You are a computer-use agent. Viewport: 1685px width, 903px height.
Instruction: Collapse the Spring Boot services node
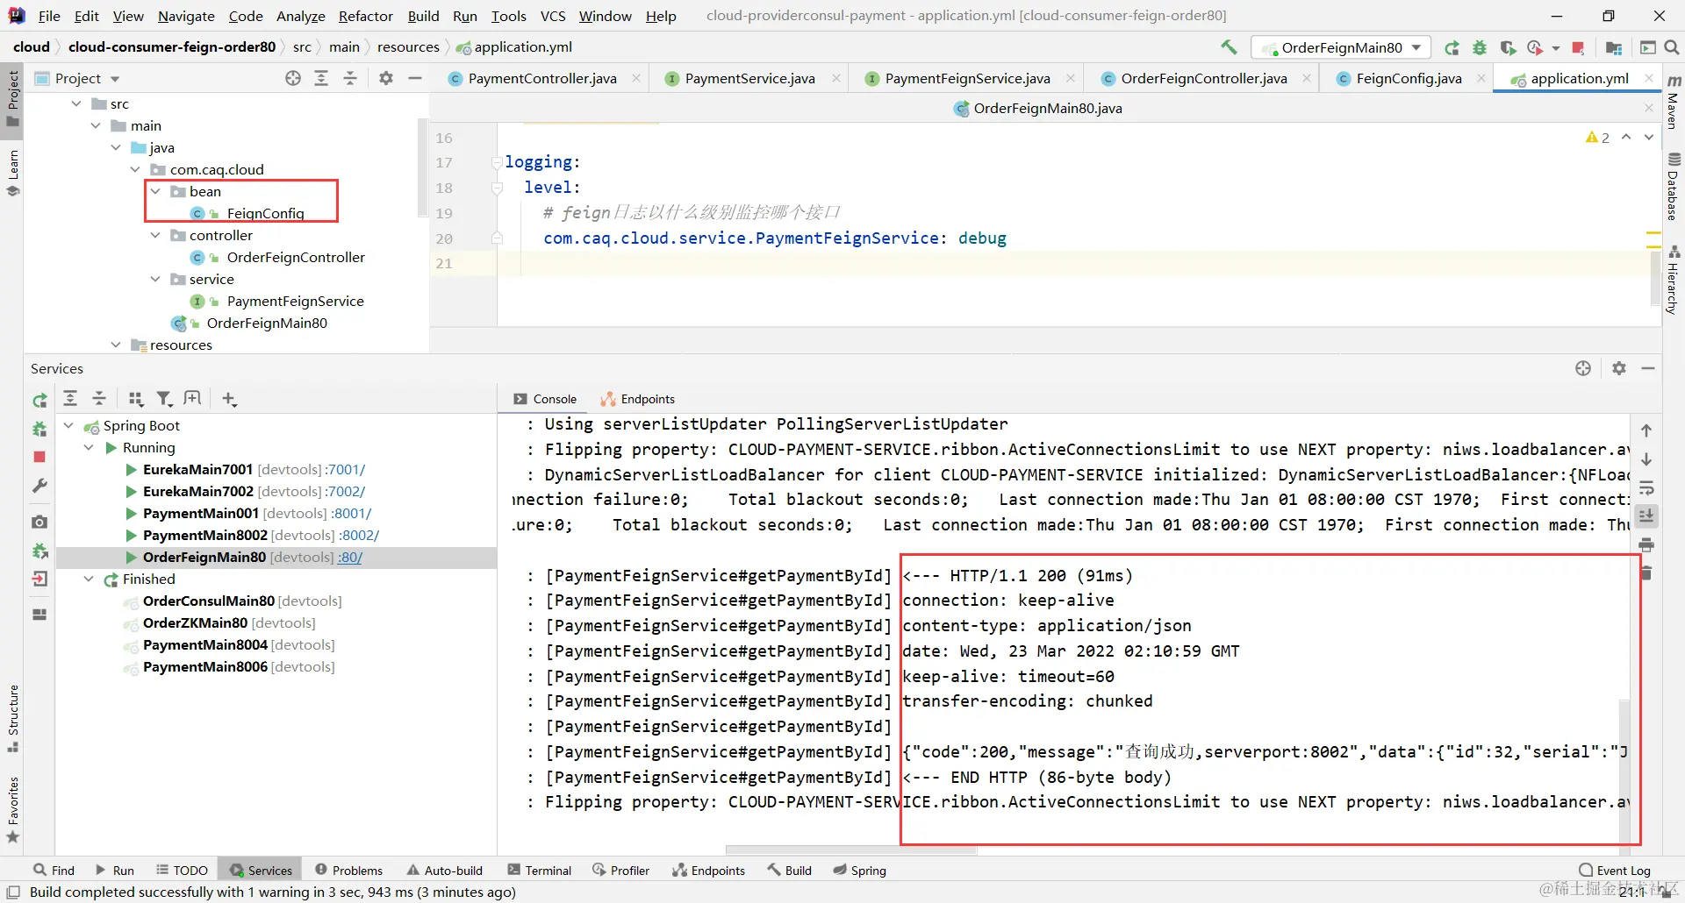[68, 425]
